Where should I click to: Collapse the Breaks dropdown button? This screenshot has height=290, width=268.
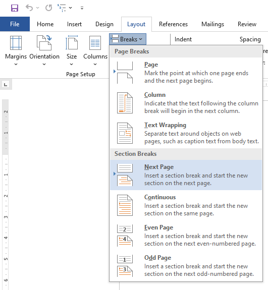pyautogui.click(x=128, y=39)
